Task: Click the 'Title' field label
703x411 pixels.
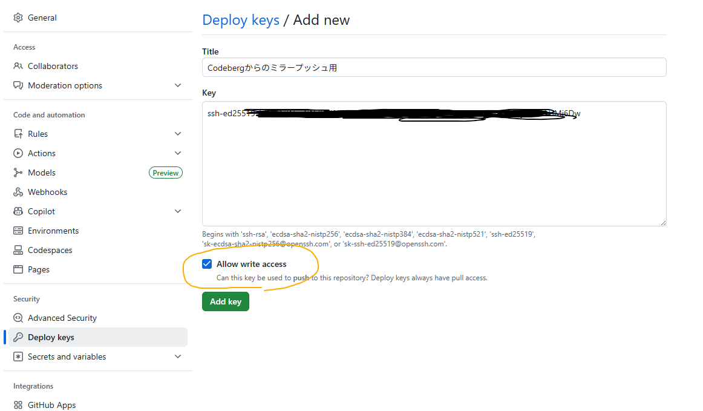Action: pos(211,51)
